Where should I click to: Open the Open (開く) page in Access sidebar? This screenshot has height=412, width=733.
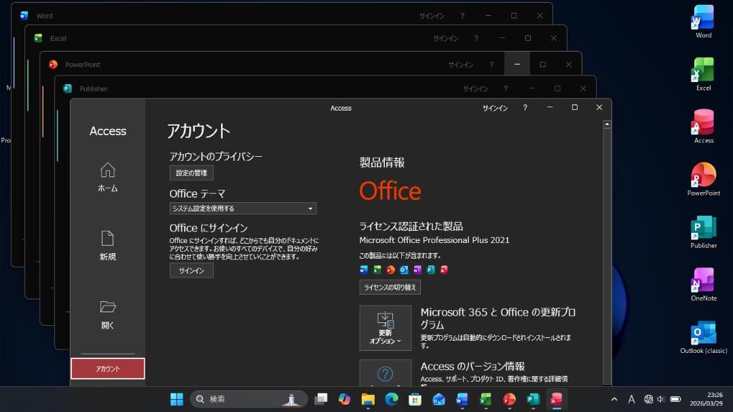click(x=107, y=314)
